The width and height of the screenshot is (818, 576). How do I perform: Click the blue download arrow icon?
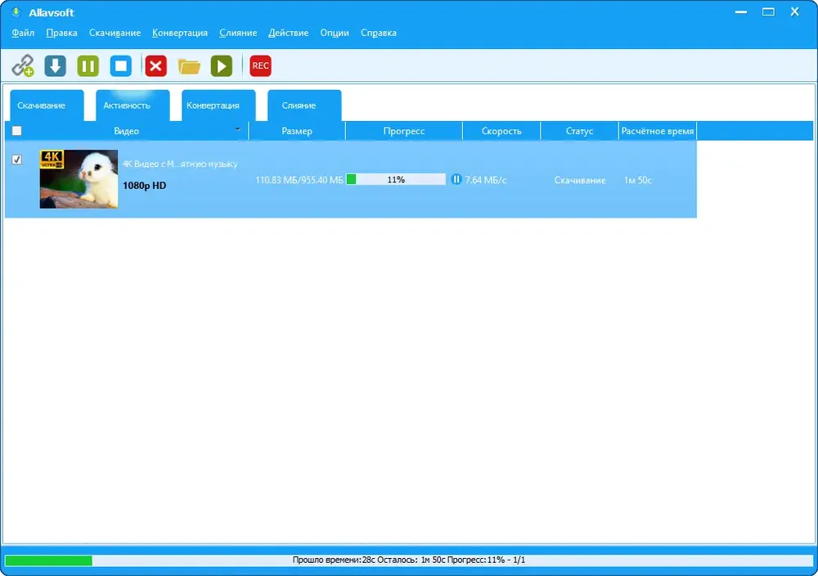[56, 65]
